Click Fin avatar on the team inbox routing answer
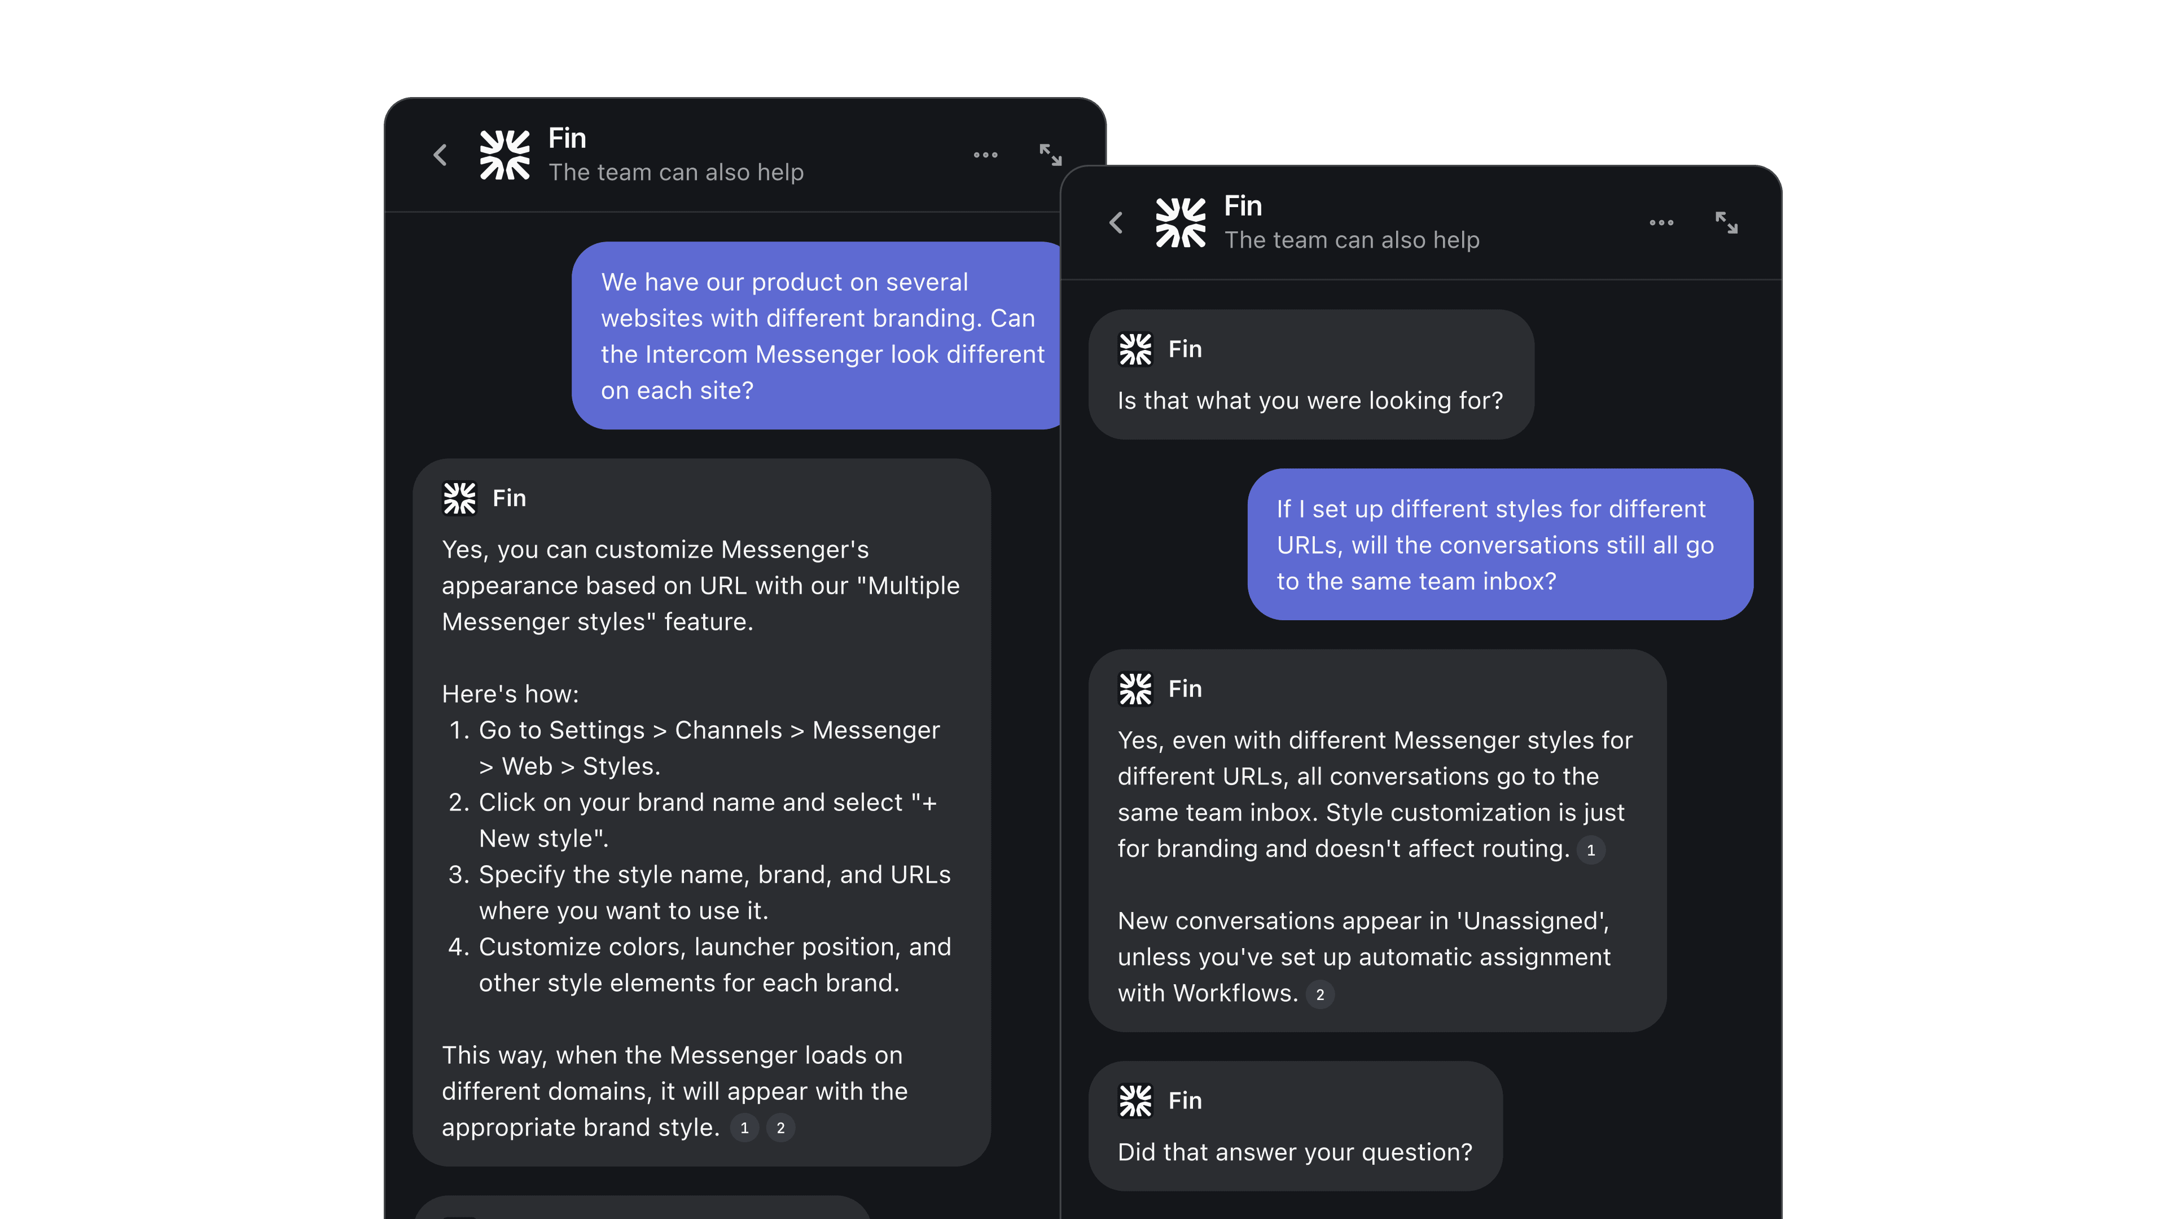The image size is (2167, 1219). [1135, 689]
